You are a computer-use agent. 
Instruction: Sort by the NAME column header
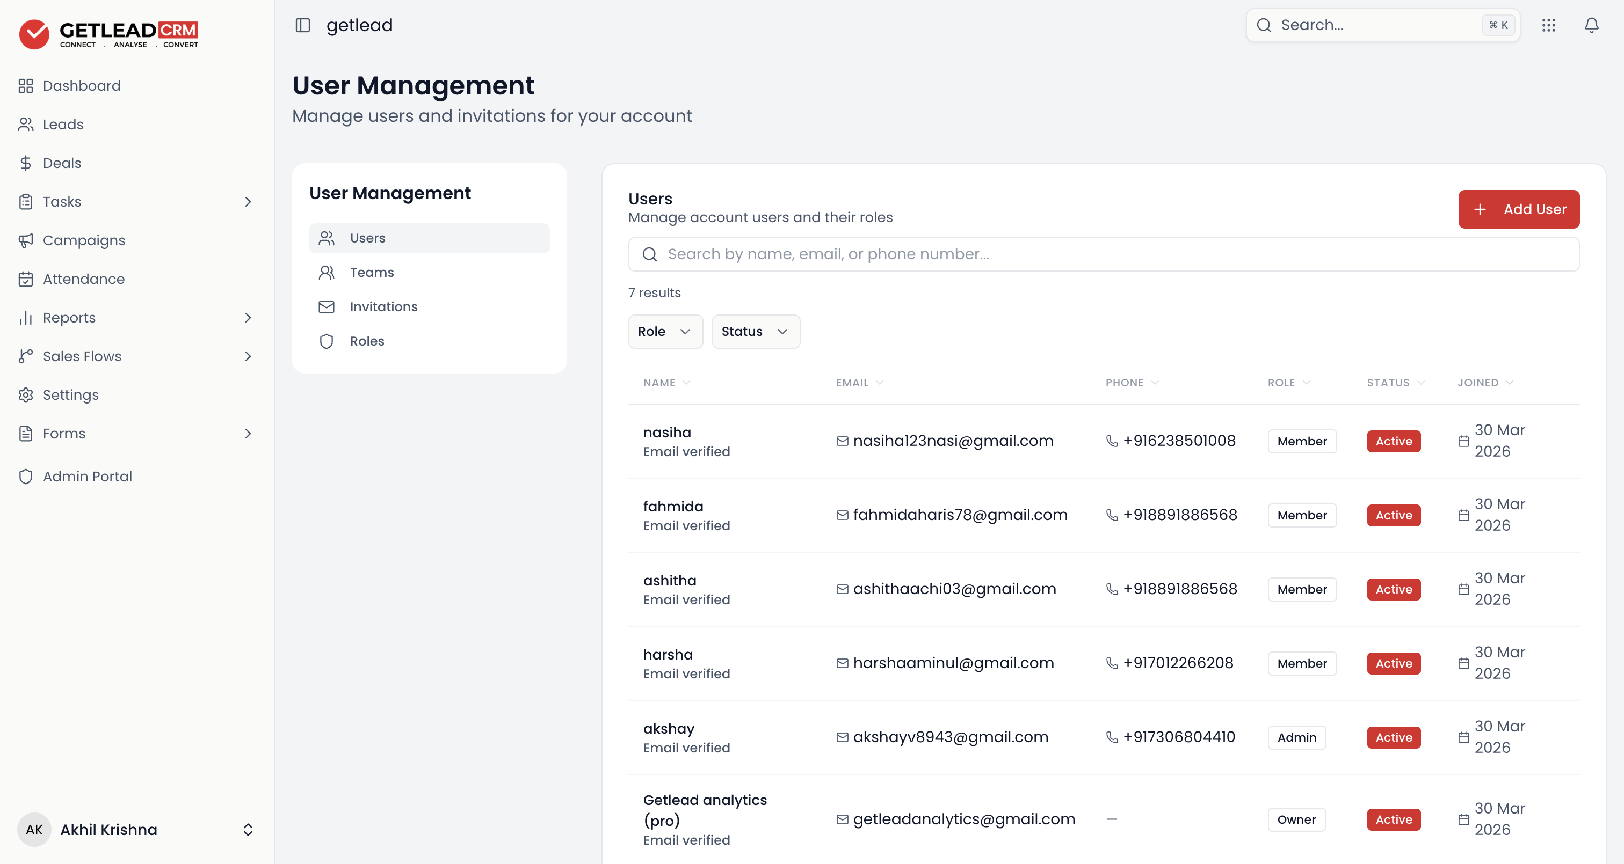click(666, 383)
